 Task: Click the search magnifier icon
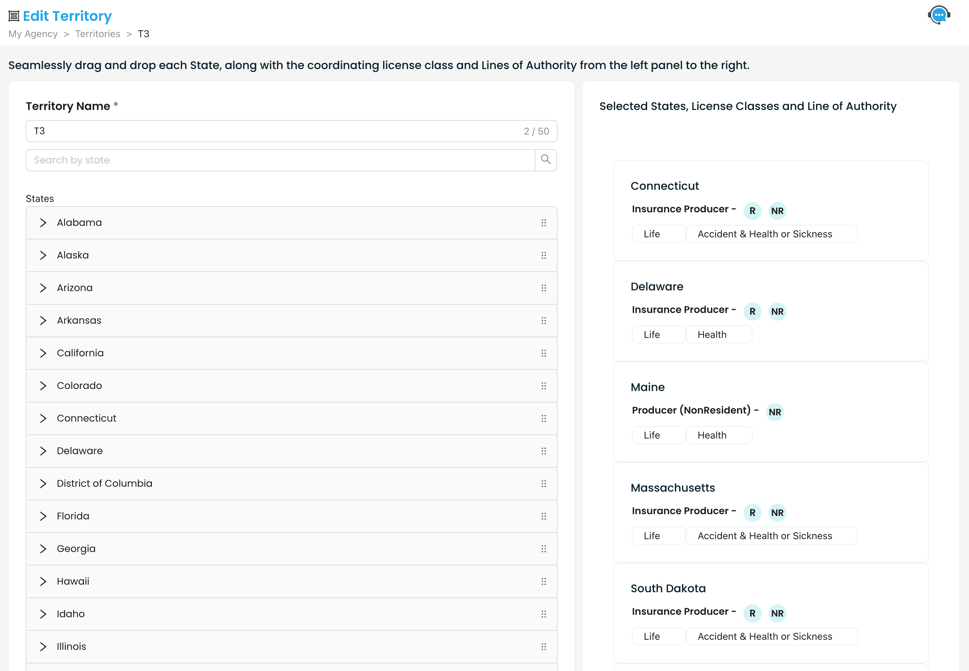click(x=546, y=160)
